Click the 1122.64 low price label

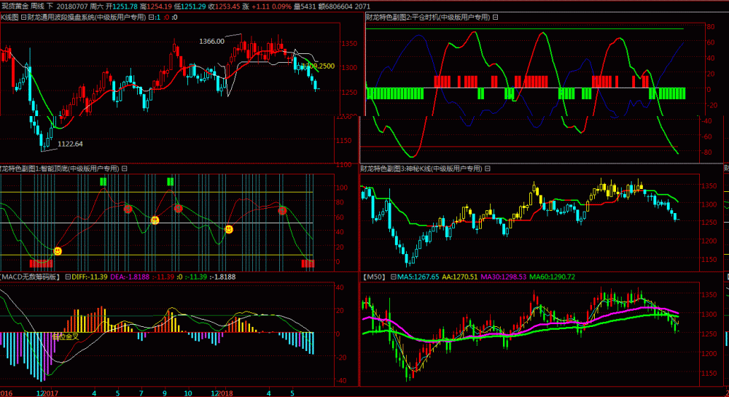[x=70, y=144]
